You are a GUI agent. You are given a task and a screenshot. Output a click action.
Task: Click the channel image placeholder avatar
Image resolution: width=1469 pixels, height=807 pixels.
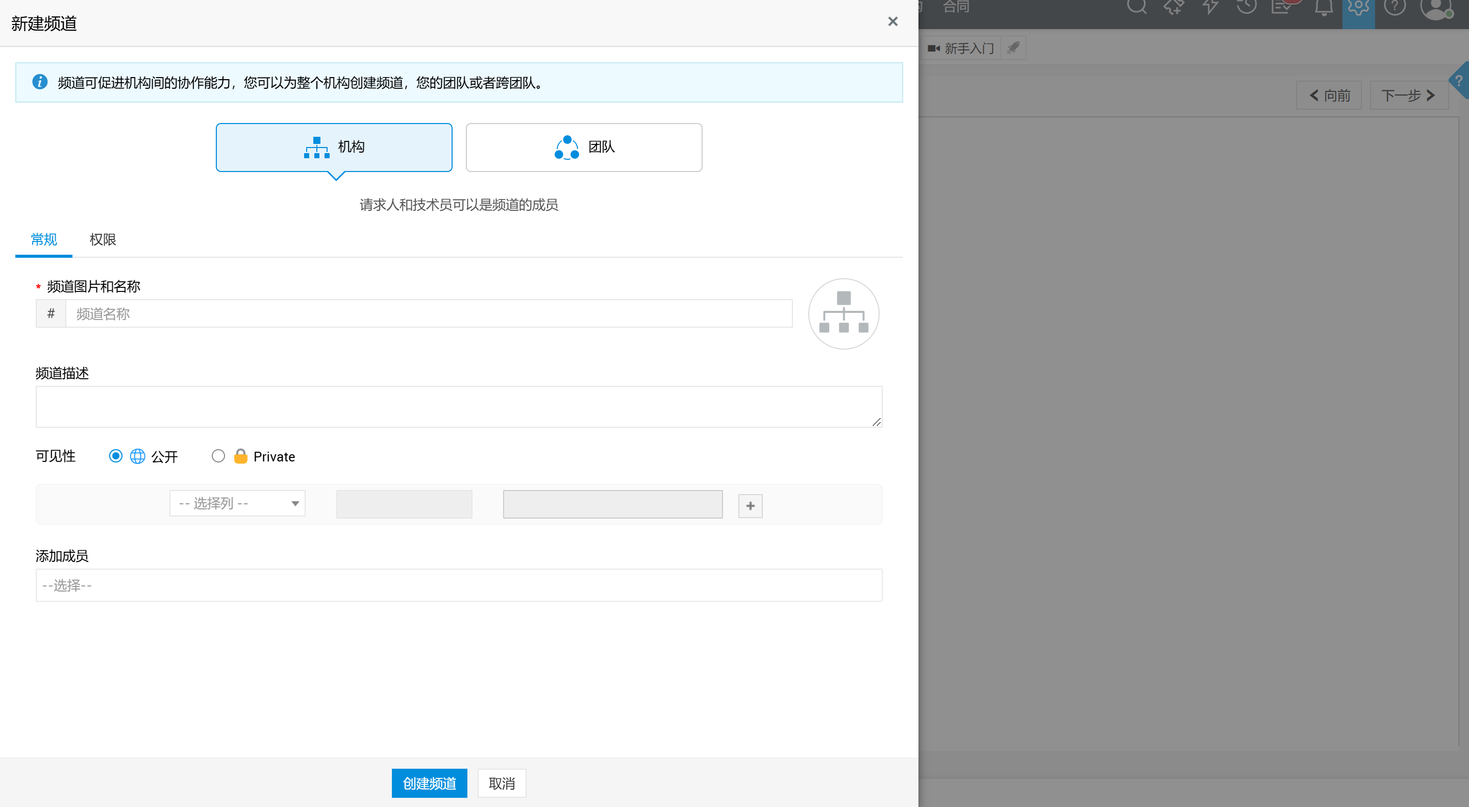843,314
